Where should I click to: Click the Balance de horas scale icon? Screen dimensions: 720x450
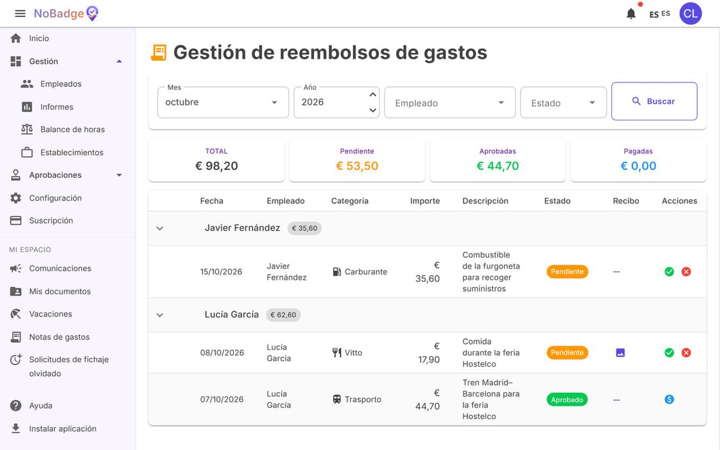tap(27, 130)
